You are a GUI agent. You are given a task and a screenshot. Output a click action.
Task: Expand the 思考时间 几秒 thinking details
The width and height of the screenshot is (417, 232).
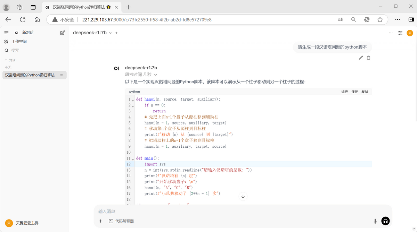coord(141,75)
